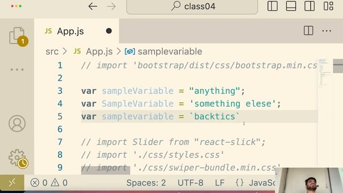Open the customize layout icon
This screenshot has width=343, height=193.
click(329, 6)
